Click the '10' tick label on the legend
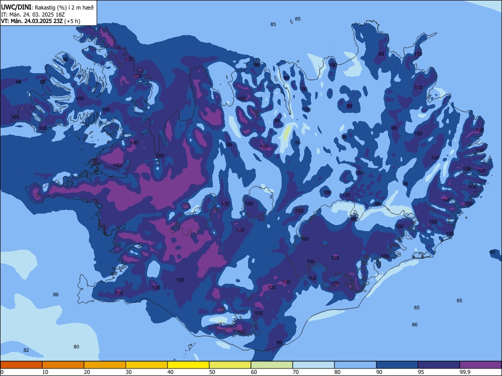Viewport: 502px width, 376px height. click(x=45, y=372)
